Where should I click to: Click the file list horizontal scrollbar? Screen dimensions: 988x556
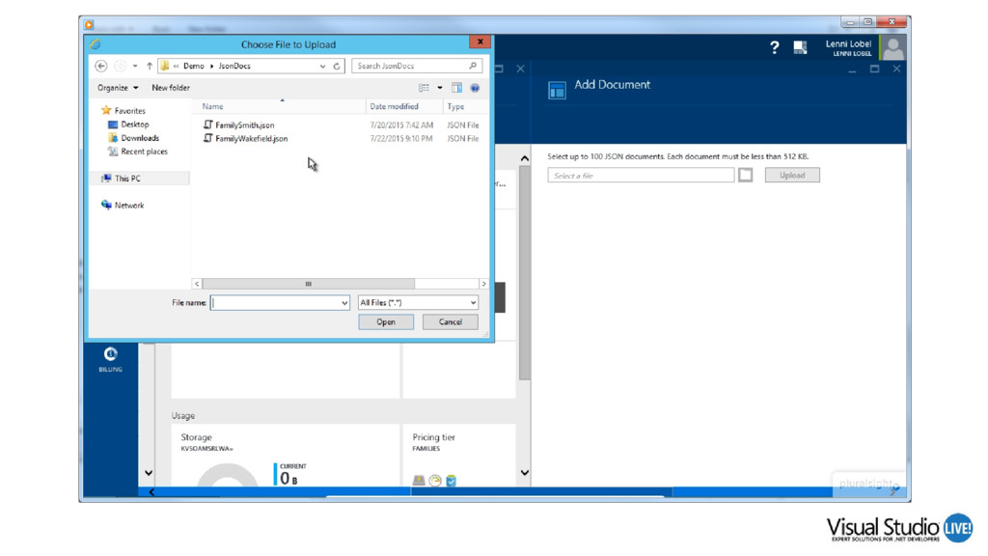click(308, 284)
